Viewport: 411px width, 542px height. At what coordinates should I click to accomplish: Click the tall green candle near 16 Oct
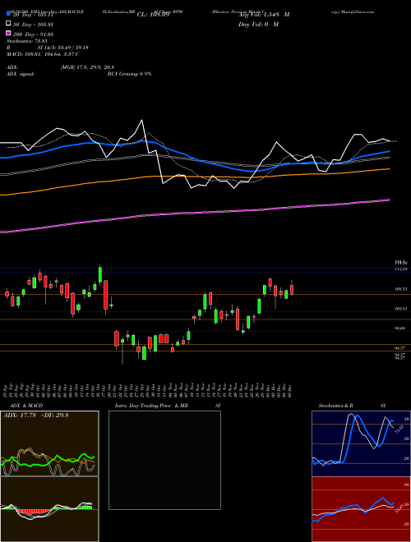pos(100,274)
